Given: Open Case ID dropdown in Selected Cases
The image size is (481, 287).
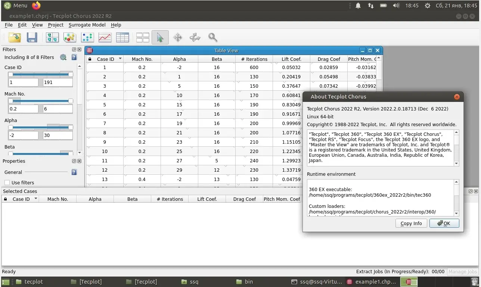Looking at the screenshot, I should 36,199.
